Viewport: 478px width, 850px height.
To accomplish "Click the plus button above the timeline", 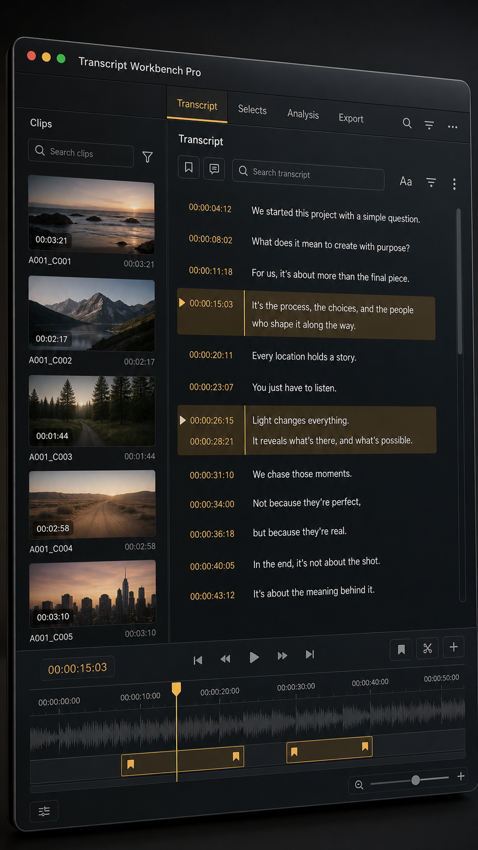I will [x=454, y=647].
